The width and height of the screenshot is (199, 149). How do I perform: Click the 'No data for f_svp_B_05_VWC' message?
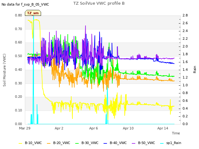click(x=25, y=4)
